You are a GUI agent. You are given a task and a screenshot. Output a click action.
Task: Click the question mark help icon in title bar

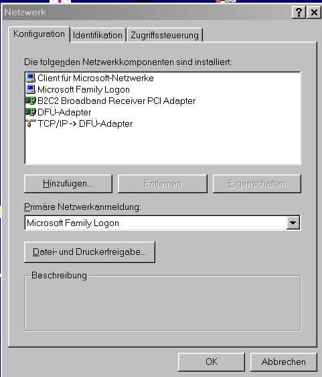click(299, 12)
